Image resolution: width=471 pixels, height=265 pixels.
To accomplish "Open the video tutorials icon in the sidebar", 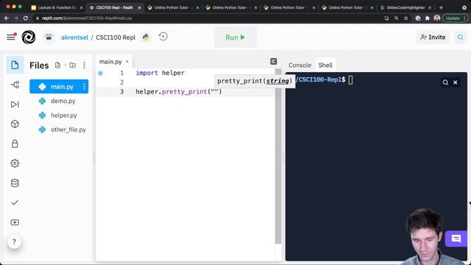I will point(15,222).
